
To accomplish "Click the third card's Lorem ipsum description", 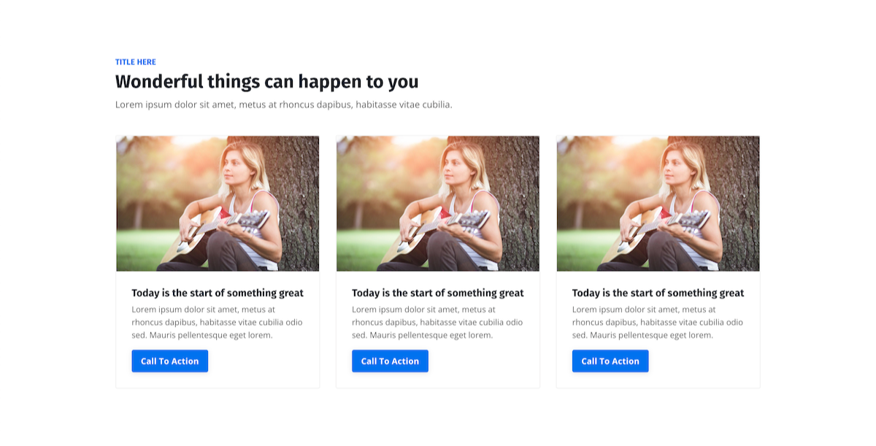I will 657,322.
